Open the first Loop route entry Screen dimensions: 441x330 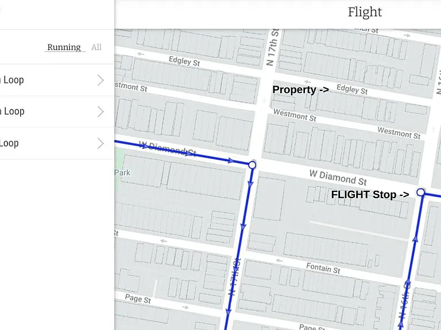pyautogui.click(x=57, y=80)
